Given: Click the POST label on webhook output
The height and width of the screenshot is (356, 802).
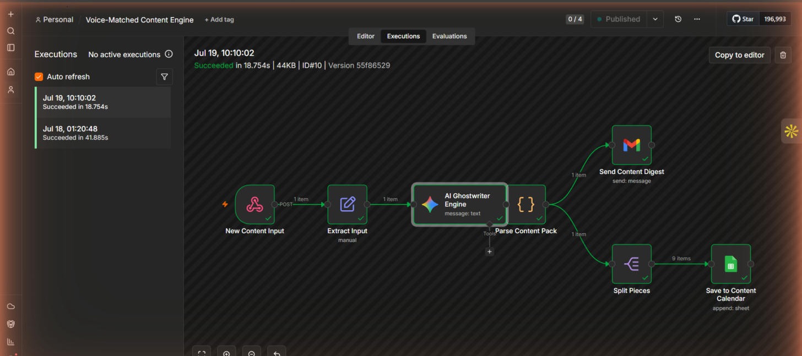Looking at the screenshot, I should [x=286, y=204].
